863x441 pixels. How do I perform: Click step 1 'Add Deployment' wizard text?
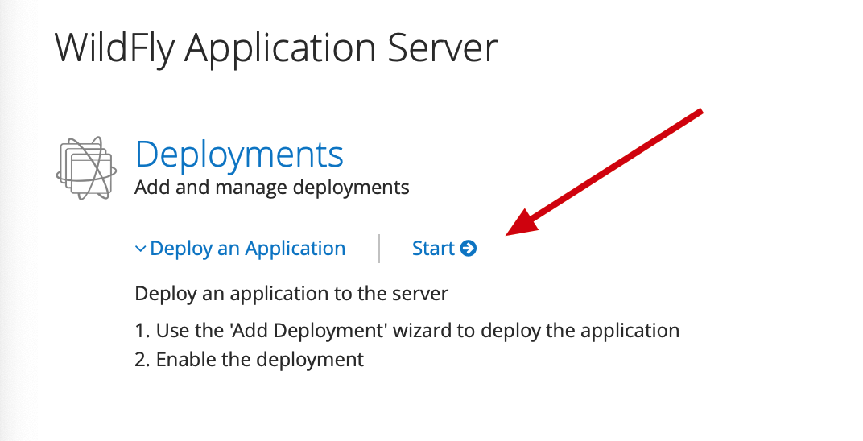coord(407,331)
